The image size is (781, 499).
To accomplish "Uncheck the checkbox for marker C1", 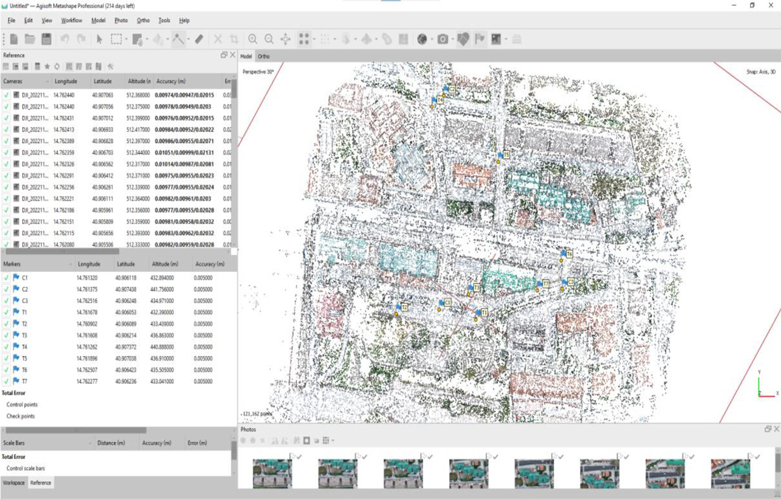I will click(x=7, y=278).
